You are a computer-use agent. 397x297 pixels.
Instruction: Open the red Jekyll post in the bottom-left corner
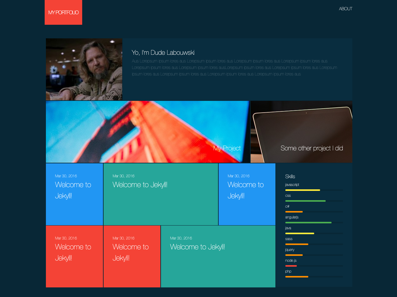pos(74,256)
